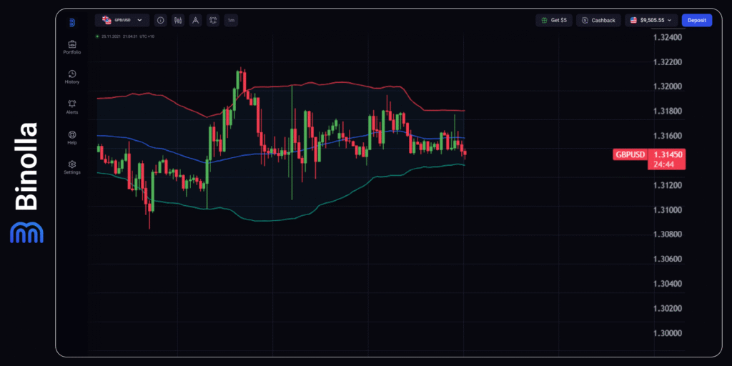The width and height of the screenshot is (732, 366).
Task: Expand the $9,505.55 account balance dropdown
Action: coord(651,20)
